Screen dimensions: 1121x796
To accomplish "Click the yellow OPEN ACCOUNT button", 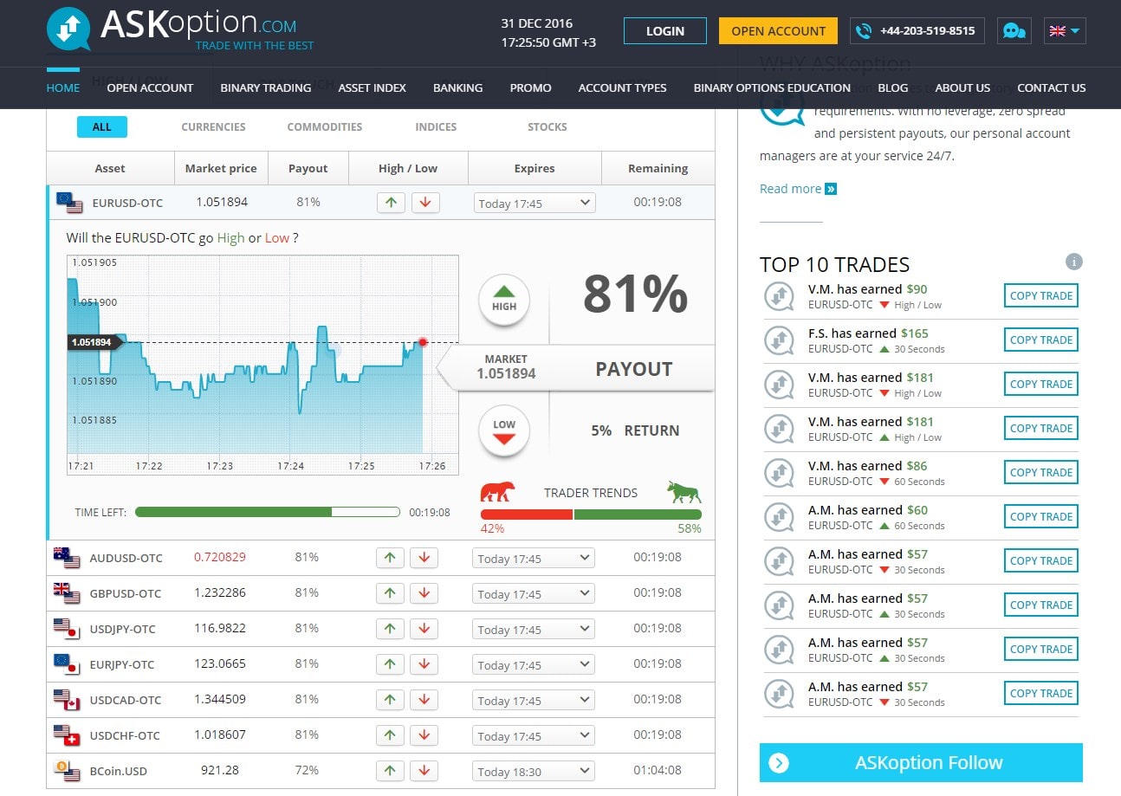I will 778,31.
